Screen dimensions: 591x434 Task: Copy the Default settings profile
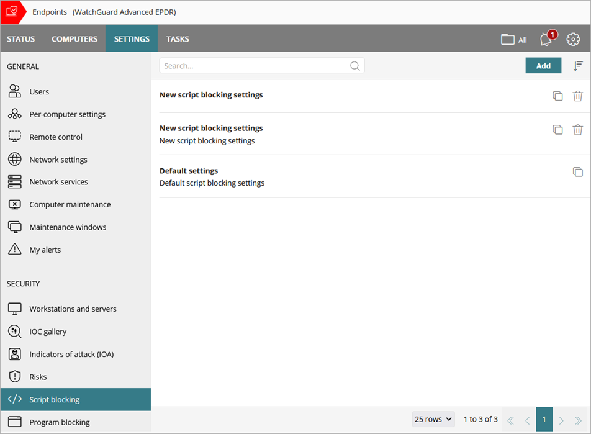[578, 172]
